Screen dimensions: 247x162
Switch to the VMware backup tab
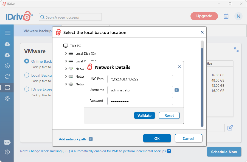click(38, 31)
